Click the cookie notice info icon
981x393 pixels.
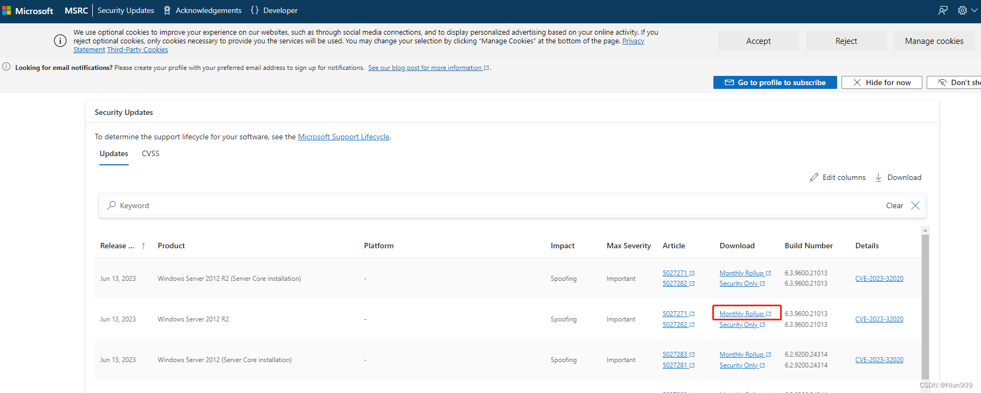click(x=60, y=41)
